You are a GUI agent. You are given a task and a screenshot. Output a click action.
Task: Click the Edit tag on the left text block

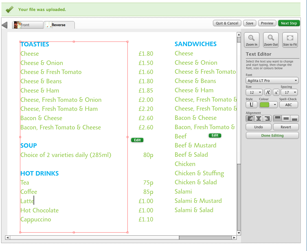click(137, 140)
